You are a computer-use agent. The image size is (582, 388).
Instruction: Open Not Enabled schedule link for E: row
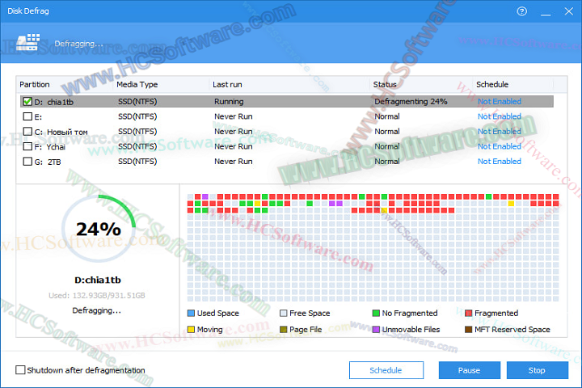point(500,116)
